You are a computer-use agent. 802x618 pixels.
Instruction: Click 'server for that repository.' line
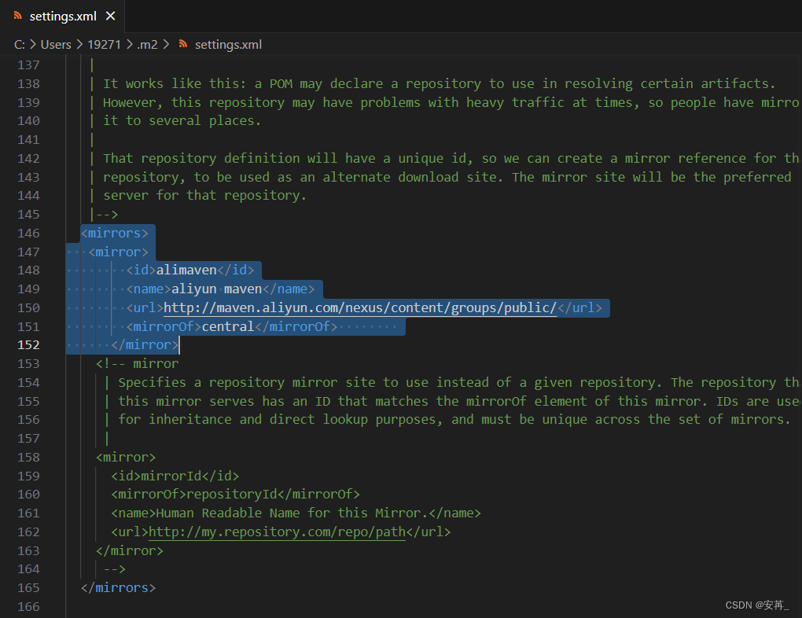point(204,196)
